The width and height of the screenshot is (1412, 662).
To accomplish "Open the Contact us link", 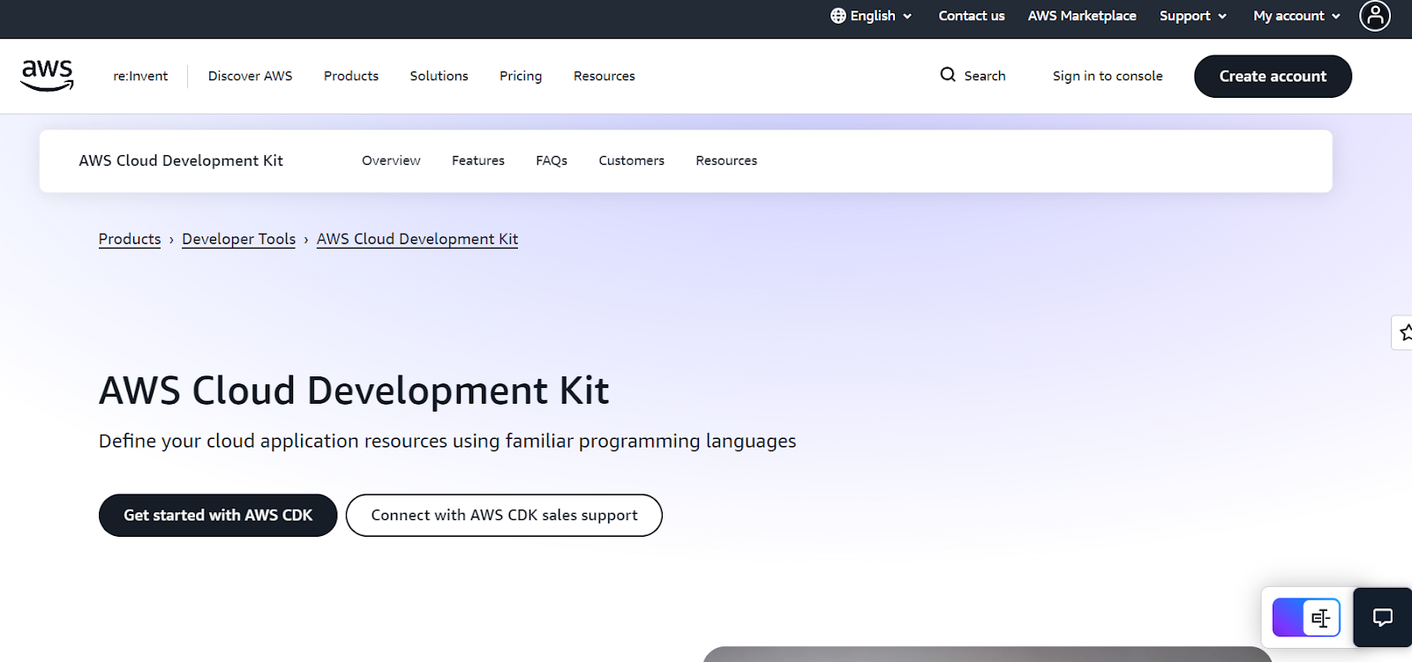I will tap(972, 16).
